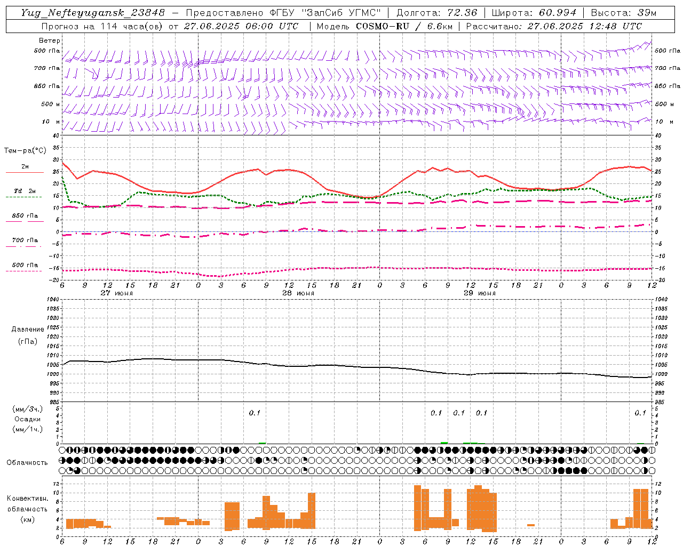Screen dimensions: 683x546
Task: Click the '500 м' wind level label on left axis
Action: [51, 104]
